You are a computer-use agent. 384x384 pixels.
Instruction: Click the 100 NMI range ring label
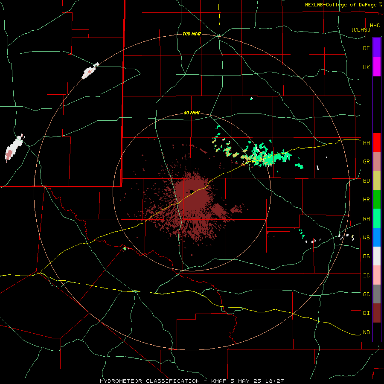pos(192,34)
